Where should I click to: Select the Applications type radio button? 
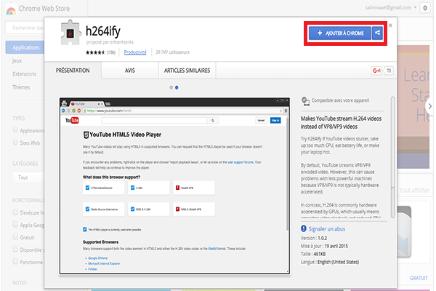pyautogui.click(x=15, y=130)
